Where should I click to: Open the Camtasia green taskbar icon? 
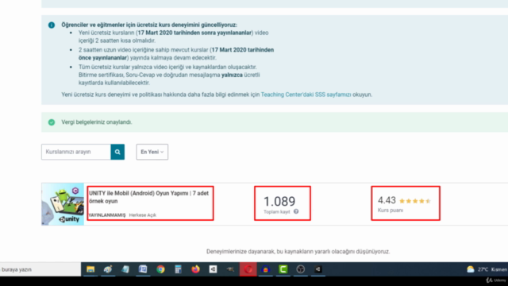click(x=283, y=269)
